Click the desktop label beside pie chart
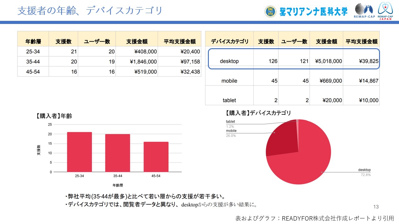Image resolution: width=399 pixels, height=224 pixels. pyautogui.click(x=364, y=170)
